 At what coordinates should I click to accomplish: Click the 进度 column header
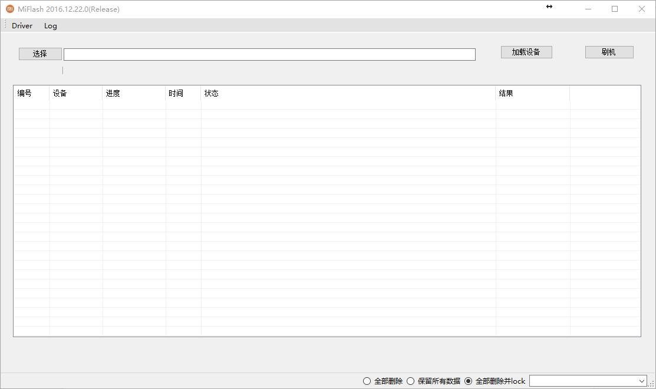click(111, 93)
